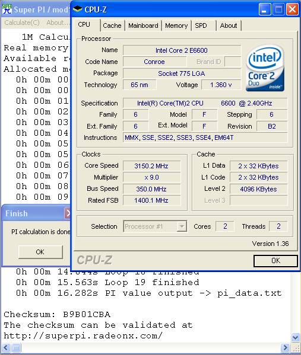Screen dimensions: 301x355
Task: Click the Voltage value '1.360 v'
Action: (x=221, y=85)
